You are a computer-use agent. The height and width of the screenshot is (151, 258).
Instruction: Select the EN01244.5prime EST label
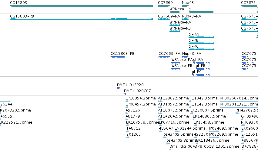[190, 128]
